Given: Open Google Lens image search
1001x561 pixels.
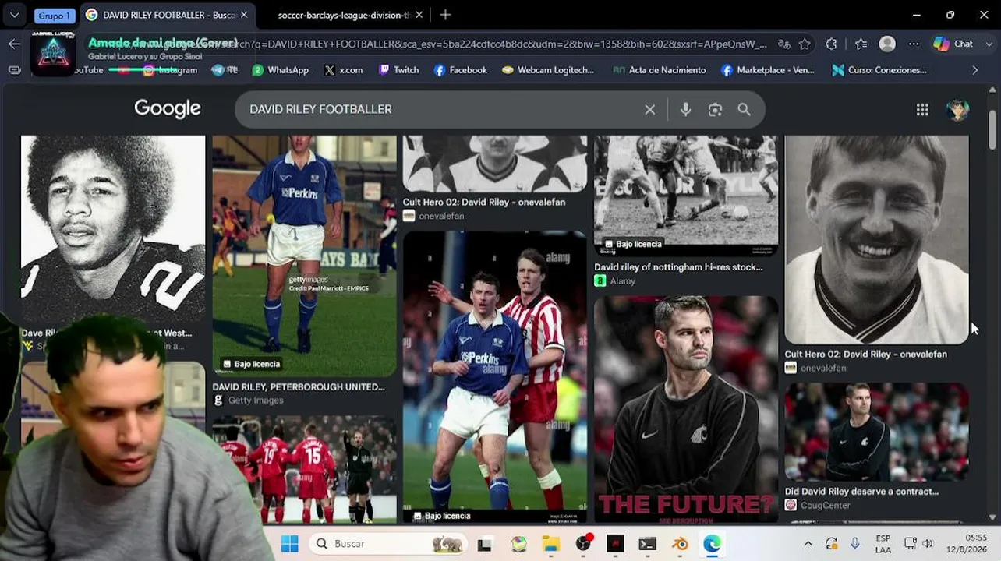Looking at the screenshot, I should pos(715,110).
